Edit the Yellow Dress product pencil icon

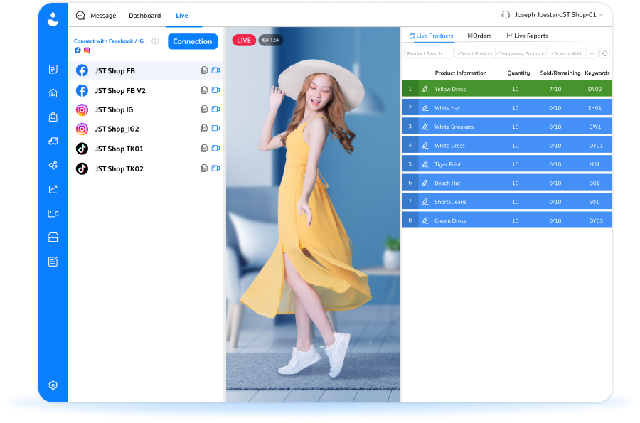coord(425,89)
